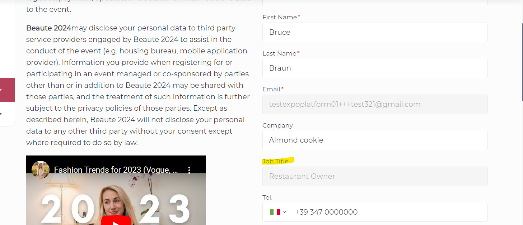Edit the Company field with Almond cookie
Viewport: 523px width, 225px height.
click(x=375, y=140)
